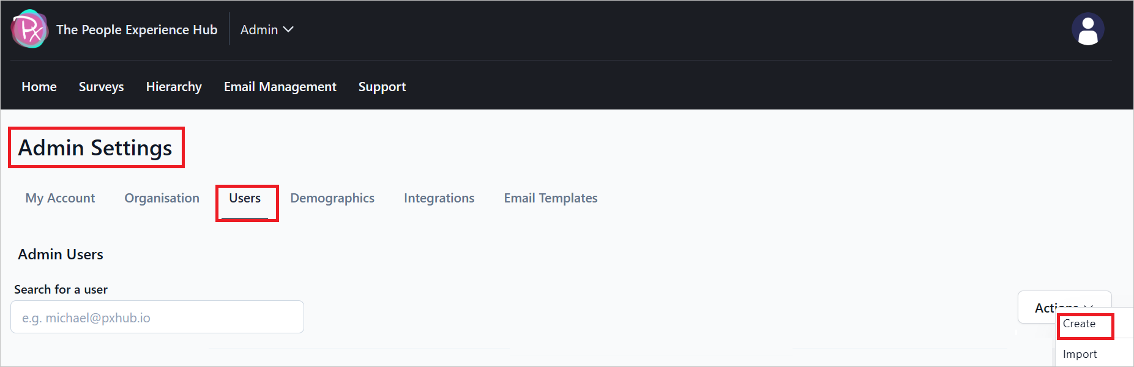Open the Hierarchy menu item
The image size is (1134, 367).
coord(174,87)
